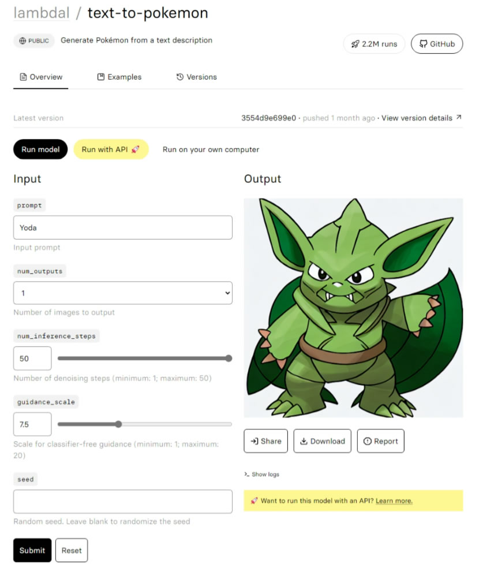Click the arrow icon after View version details
The width and height of the screenshot is (479, 568).
[459, 117]
